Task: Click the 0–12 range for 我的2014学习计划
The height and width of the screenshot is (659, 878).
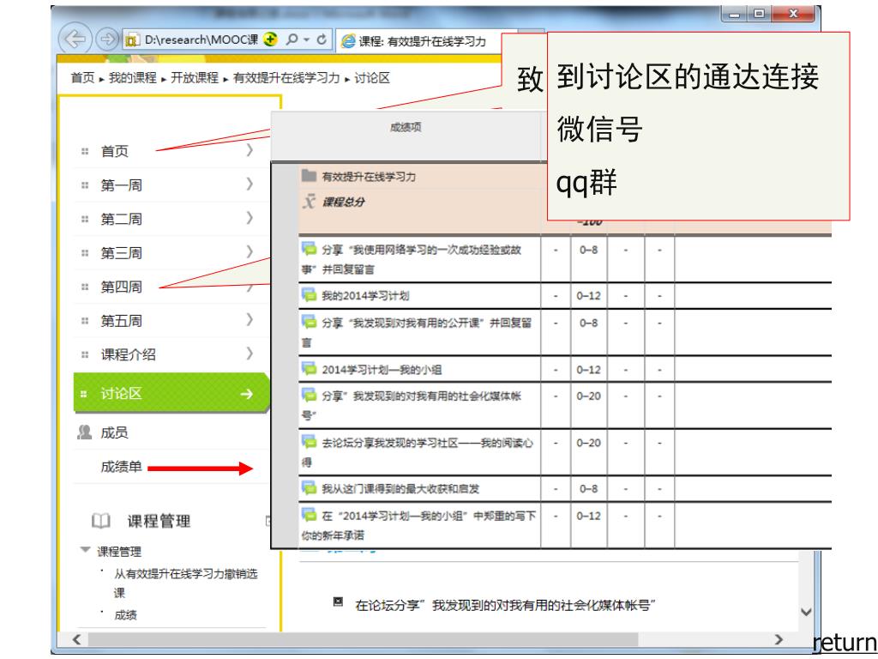Action: coord(588,296)
